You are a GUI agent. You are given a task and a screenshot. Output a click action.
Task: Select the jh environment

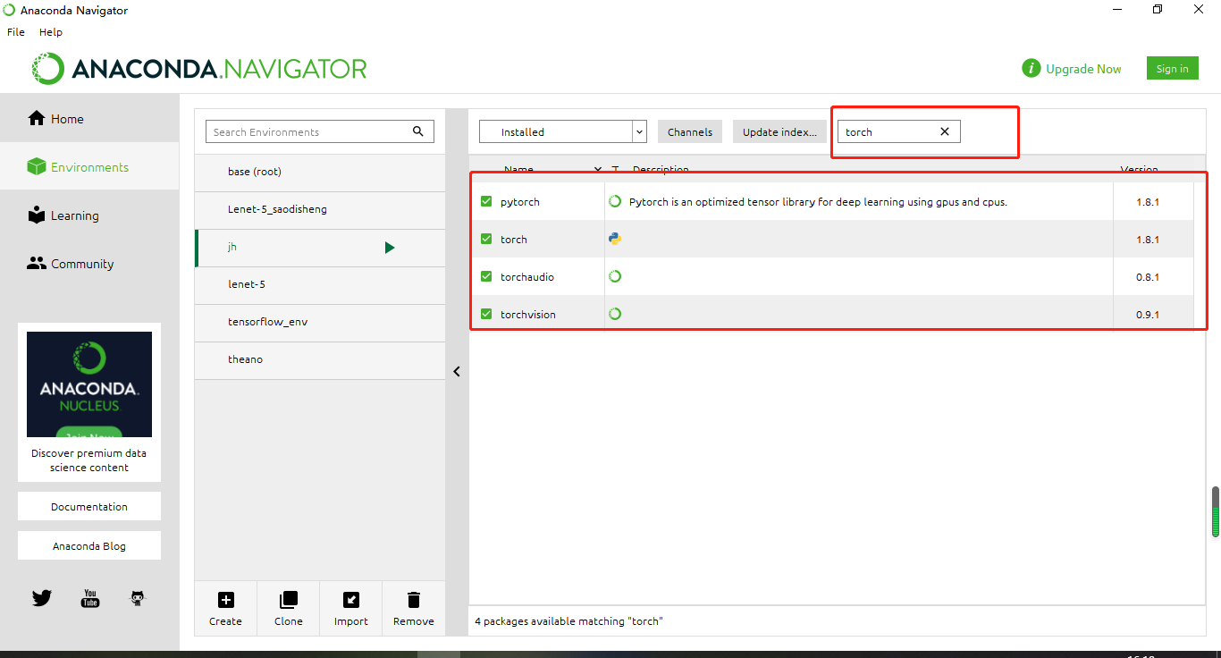coord(320,247)
